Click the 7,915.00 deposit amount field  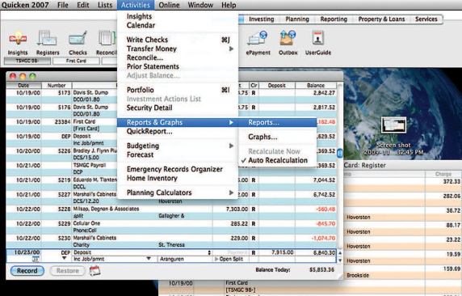coord(277,252)
